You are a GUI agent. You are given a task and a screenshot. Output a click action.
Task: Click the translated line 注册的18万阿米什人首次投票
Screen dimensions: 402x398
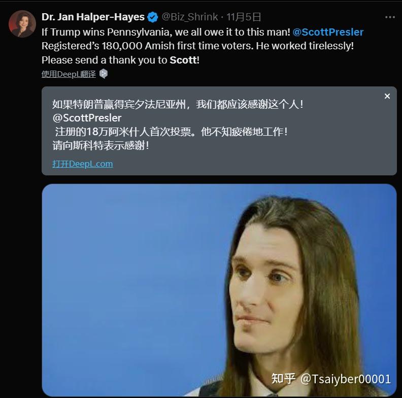(126, 132)
